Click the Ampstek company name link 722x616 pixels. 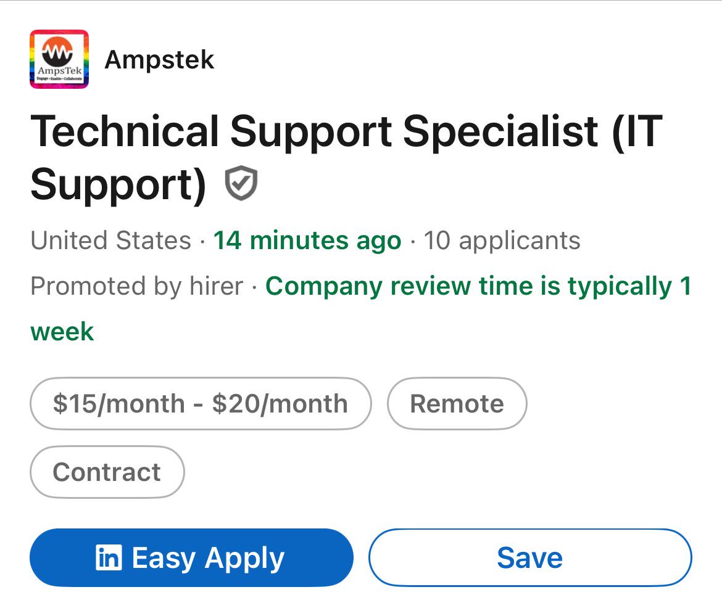tap(159, 60)
